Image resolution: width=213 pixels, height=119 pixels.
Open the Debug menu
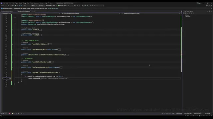24,3
